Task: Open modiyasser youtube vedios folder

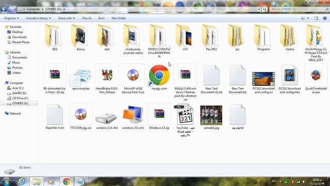Action: (x=133, y=39)
